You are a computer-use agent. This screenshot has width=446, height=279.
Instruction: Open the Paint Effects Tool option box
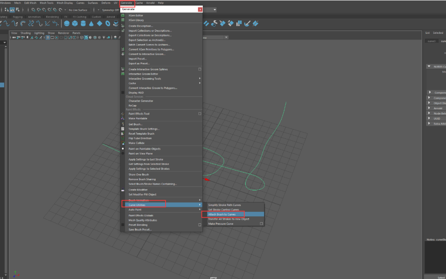200,113
